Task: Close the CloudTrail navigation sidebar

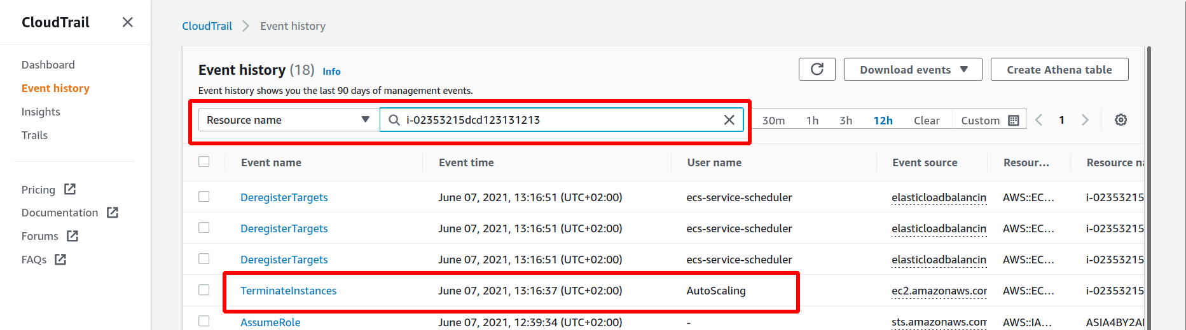Action: coord(128,22)
